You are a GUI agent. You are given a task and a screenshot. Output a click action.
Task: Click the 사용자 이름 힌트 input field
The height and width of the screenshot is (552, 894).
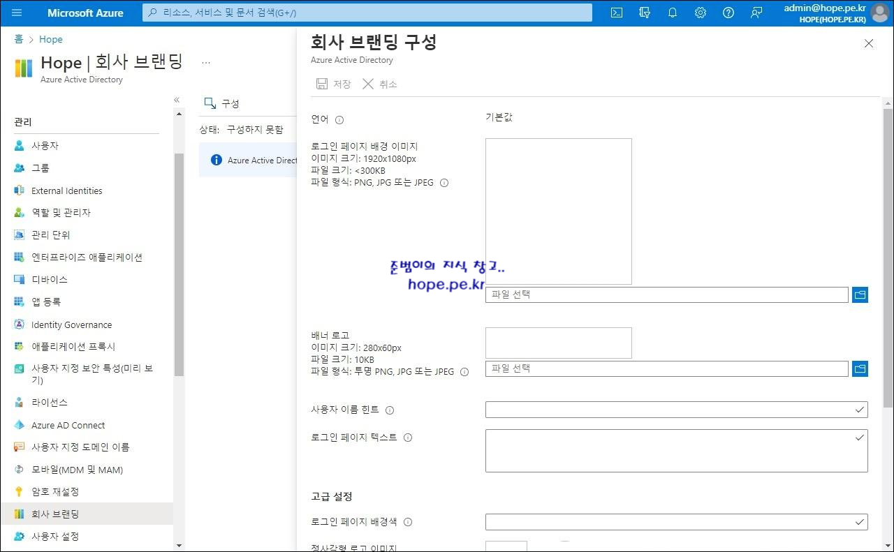coord(677,410)
